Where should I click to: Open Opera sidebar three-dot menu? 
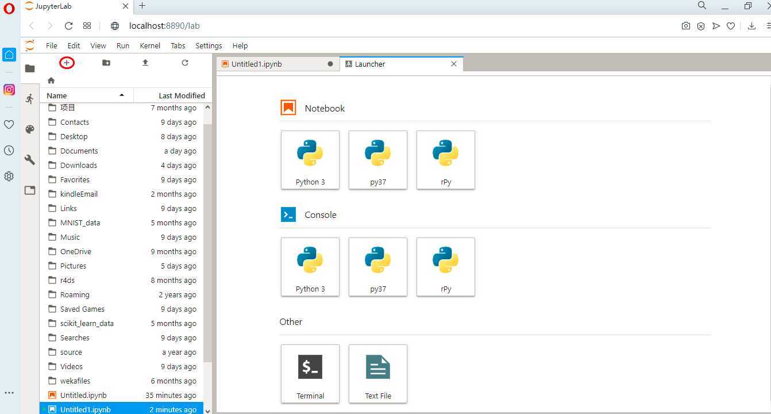point(9,393)
